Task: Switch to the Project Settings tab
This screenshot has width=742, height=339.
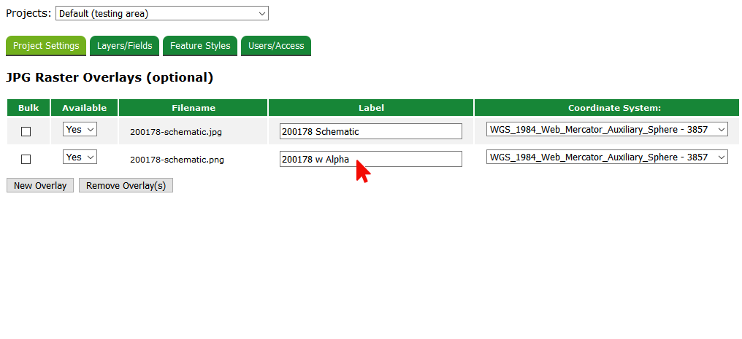Action: [46, 45]
